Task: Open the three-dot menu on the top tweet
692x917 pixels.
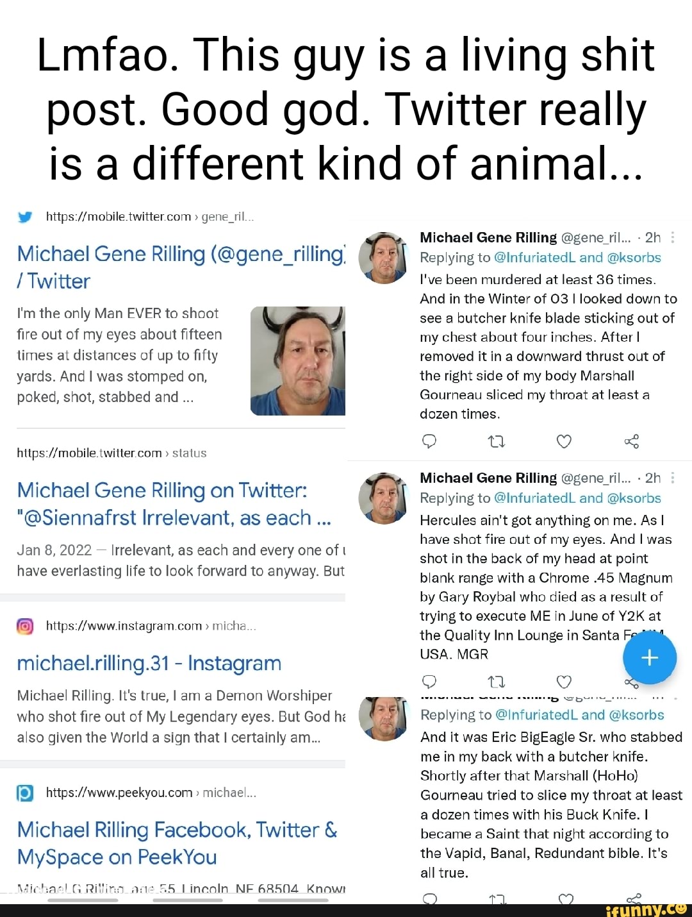Action: 671,237
